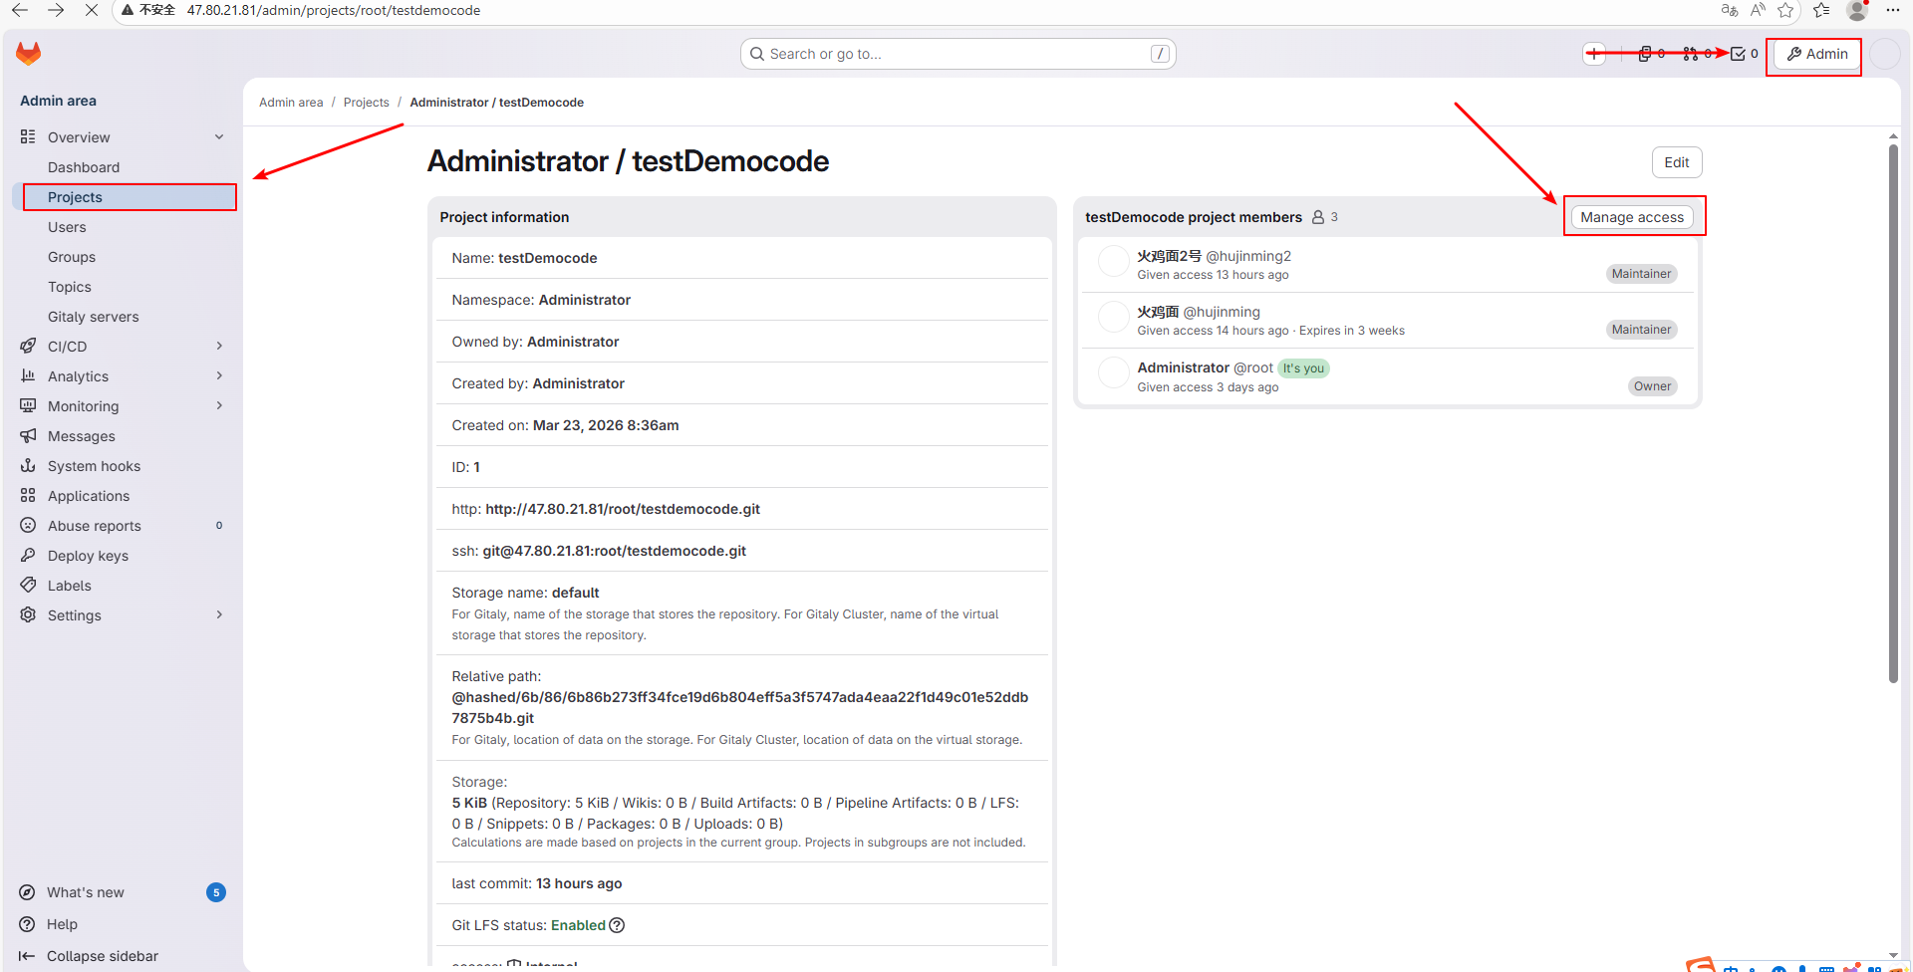The image size is (1913, 972).
Task: Stop page loading with the X icon
Action: pyautogui.click(x=91, y=10)
